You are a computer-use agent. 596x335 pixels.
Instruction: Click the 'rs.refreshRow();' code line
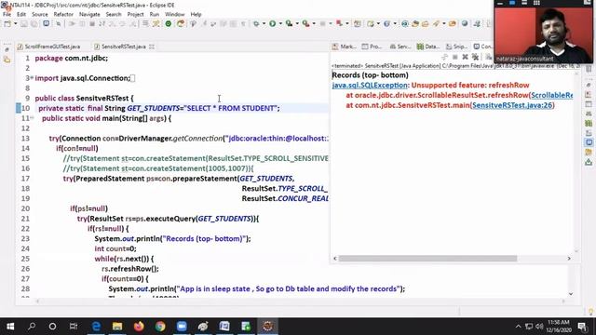click(130, 269)
